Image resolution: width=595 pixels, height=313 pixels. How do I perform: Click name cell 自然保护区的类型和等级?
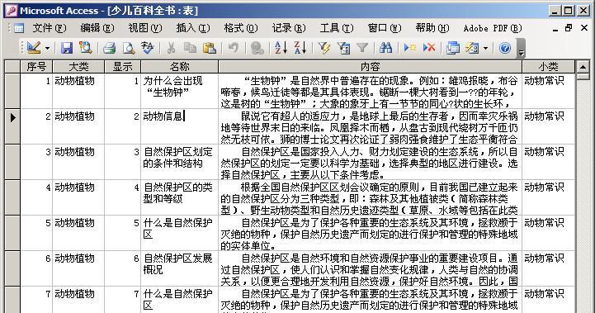[179, 197]
